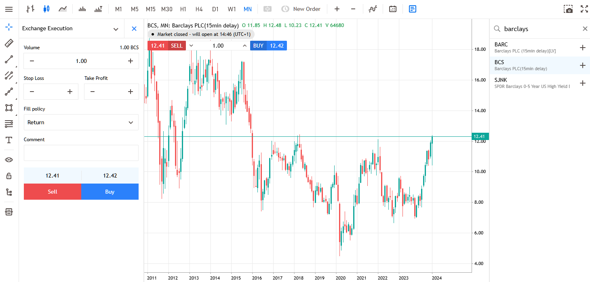
Task: Zoom out the chart with minus
Action: point(353,9)
